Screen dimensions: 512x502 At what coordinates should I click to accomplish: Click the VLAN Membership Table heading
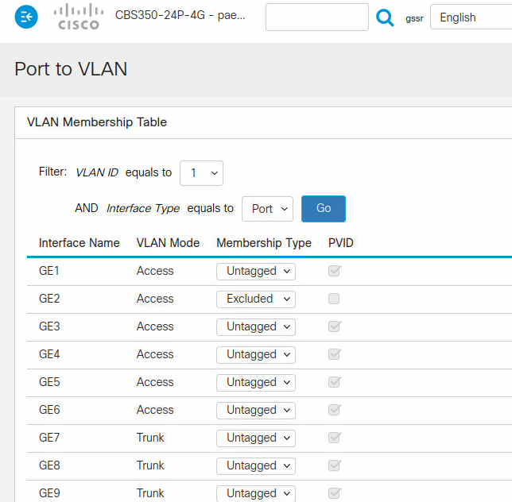(97, 122)
